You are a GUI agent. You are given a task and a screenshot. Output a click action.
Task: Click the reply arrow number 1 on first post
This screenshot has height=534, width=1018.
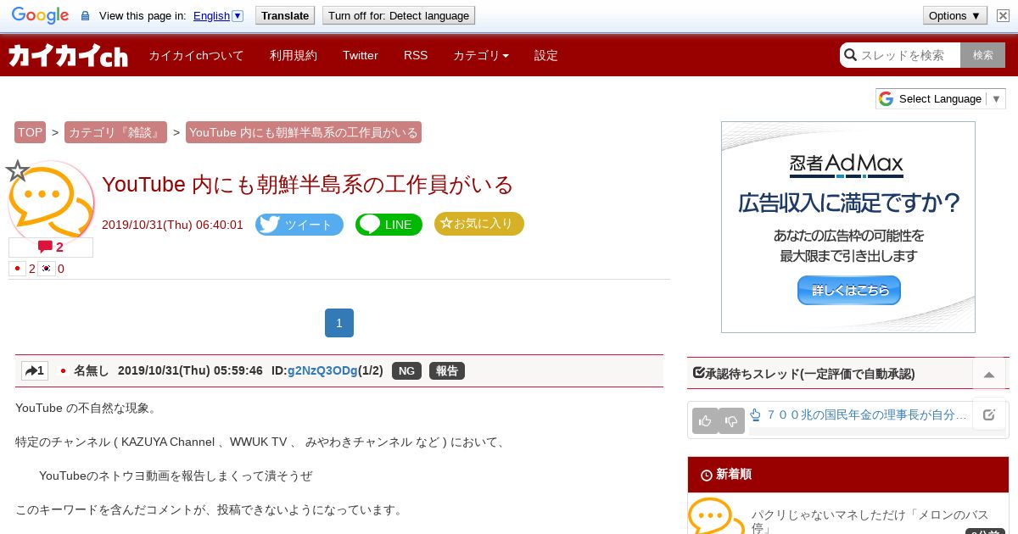(x=35, y=371)
